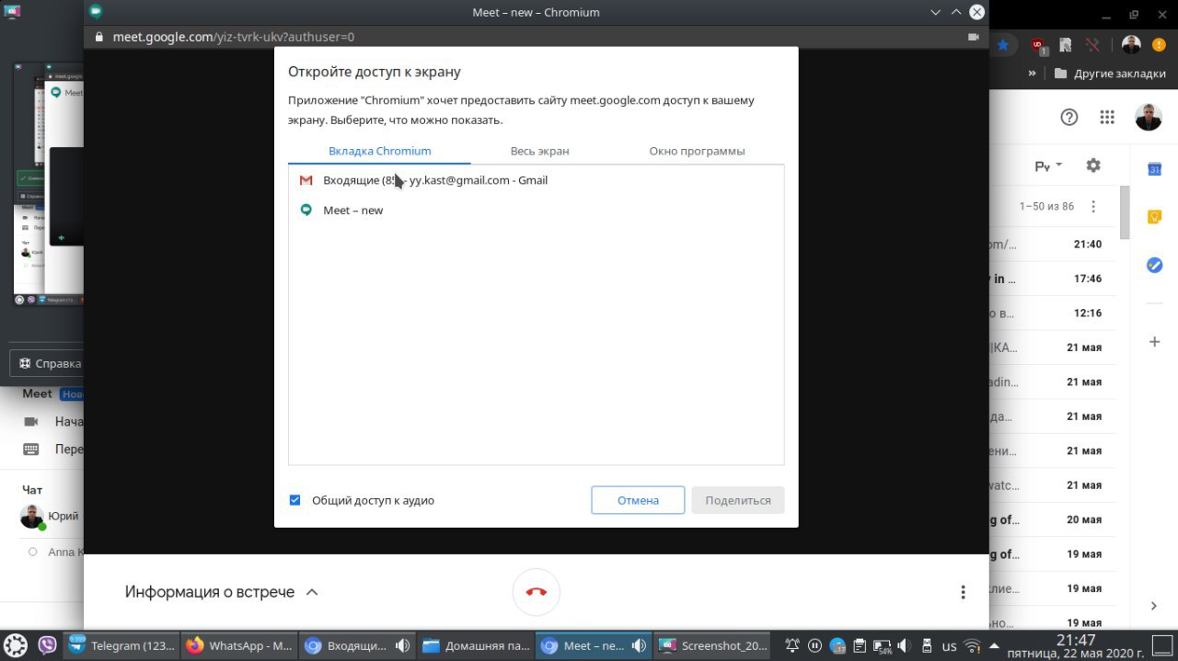Expand the meeting information chevron

(312, 592)
